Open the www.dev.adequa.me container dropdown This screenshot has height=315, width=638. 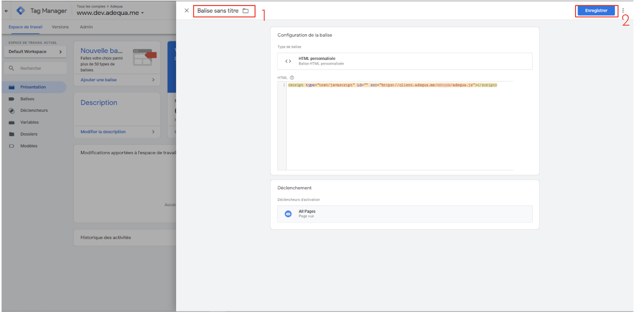[x=110, y=13]
